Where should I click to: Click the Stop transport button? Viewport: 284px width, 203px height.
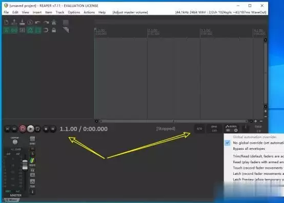(46, 129)
